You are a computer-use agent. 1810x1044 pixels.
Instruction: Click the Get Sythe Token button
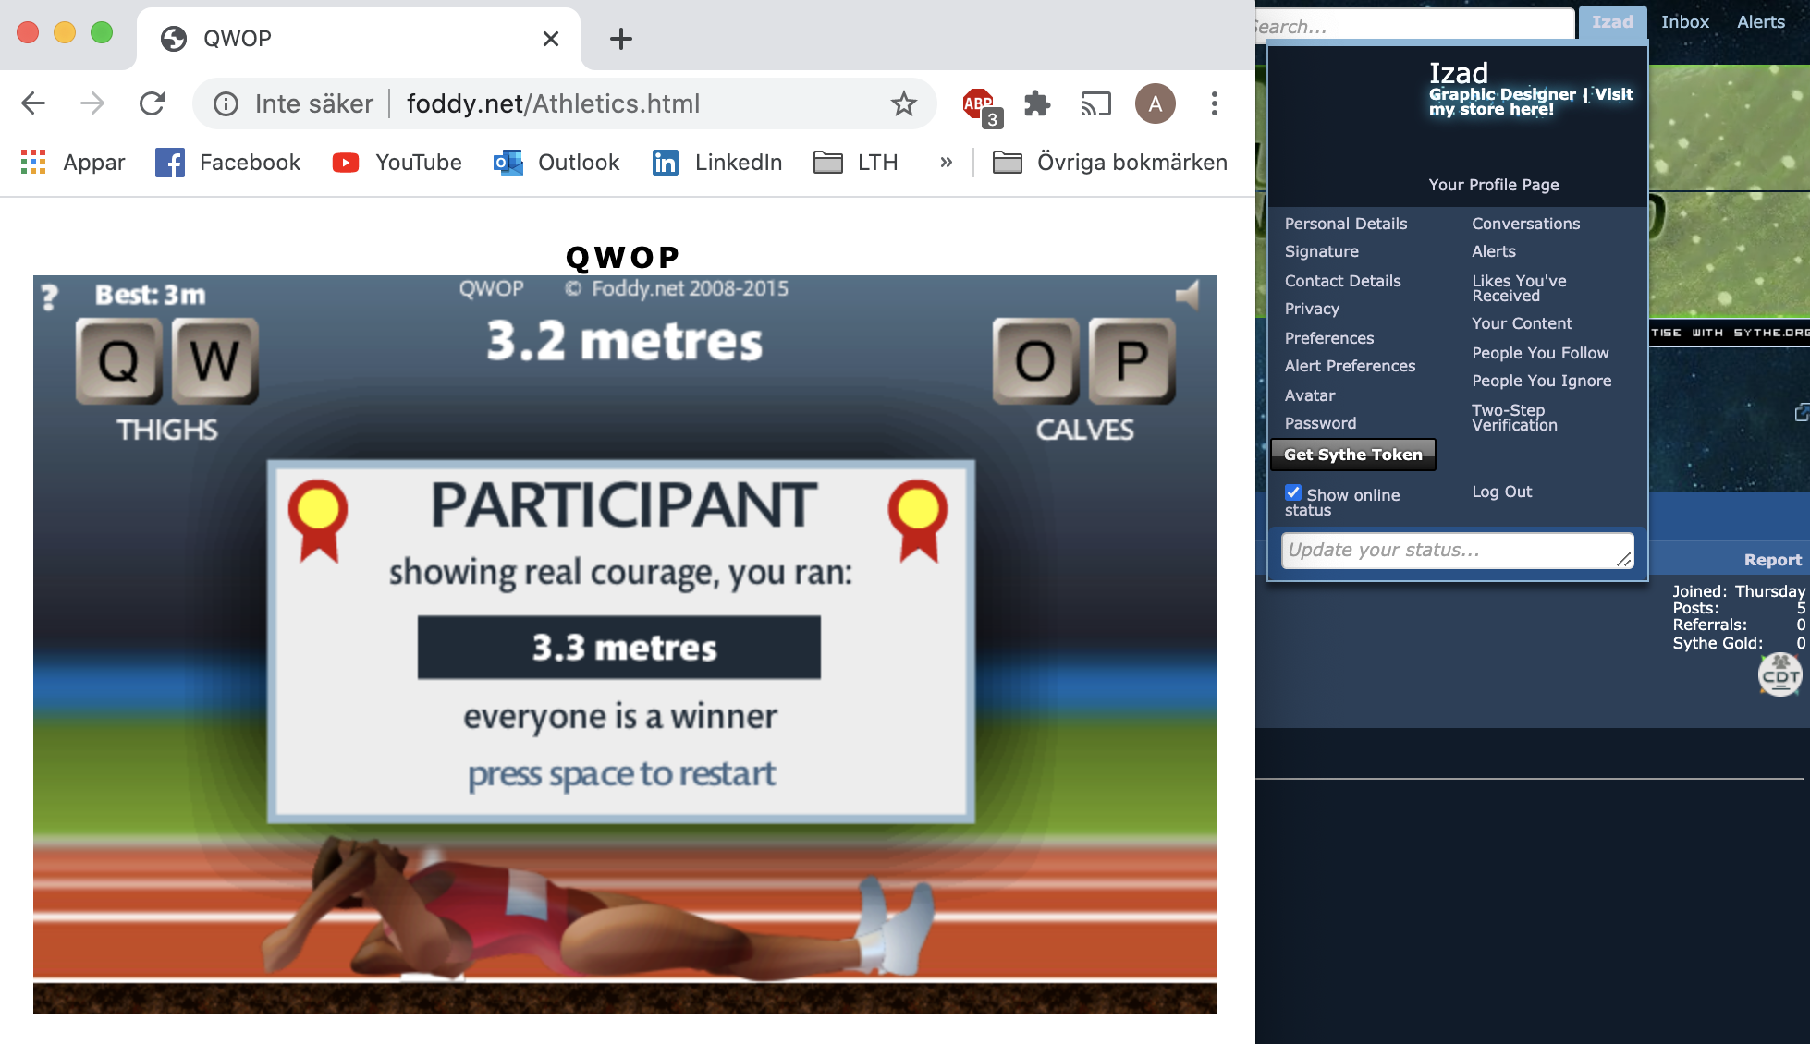[1353, 455]
